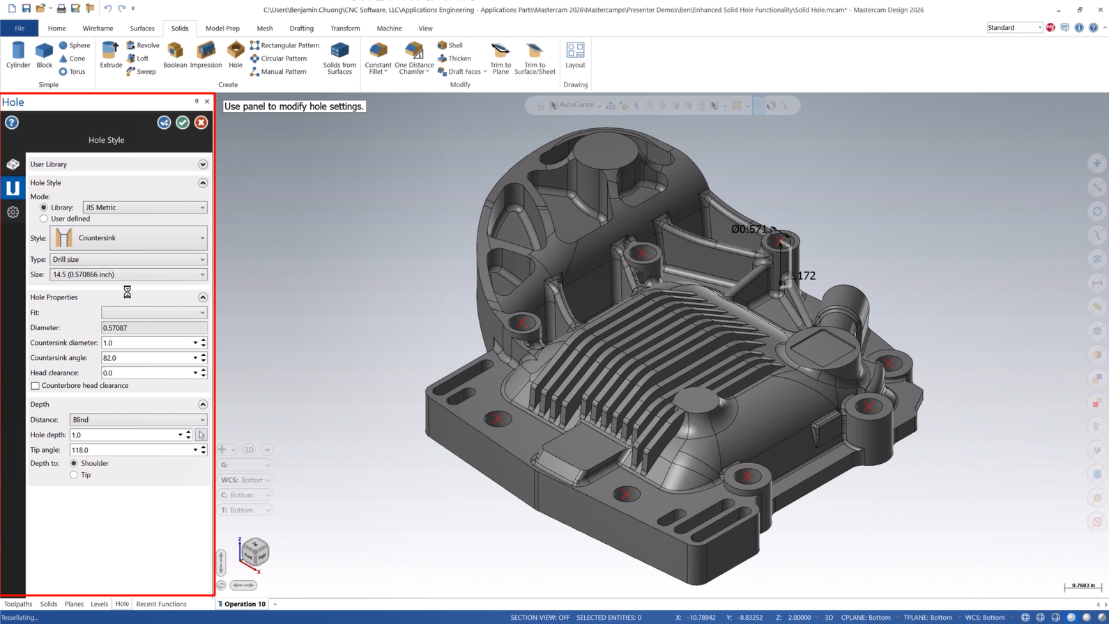Select Circular Pattern
This screenshot has height=624, width=1109.
[x=278, y=58]
